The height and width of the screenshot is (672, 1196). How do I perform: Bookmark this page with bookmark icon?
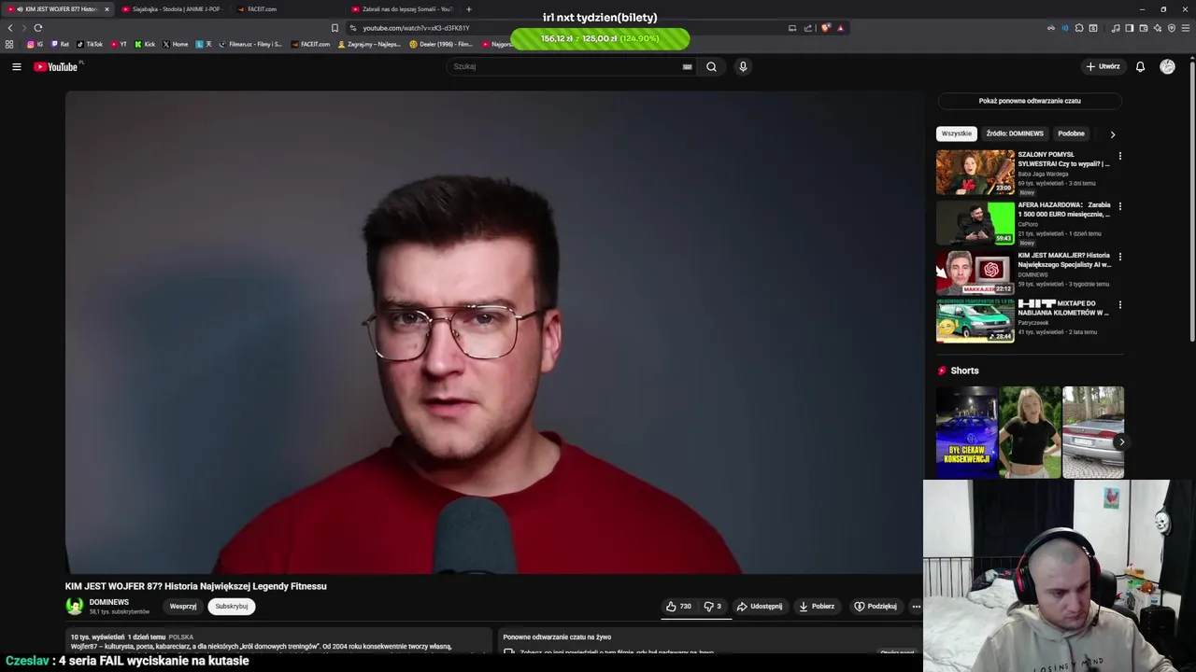[335, 27]
